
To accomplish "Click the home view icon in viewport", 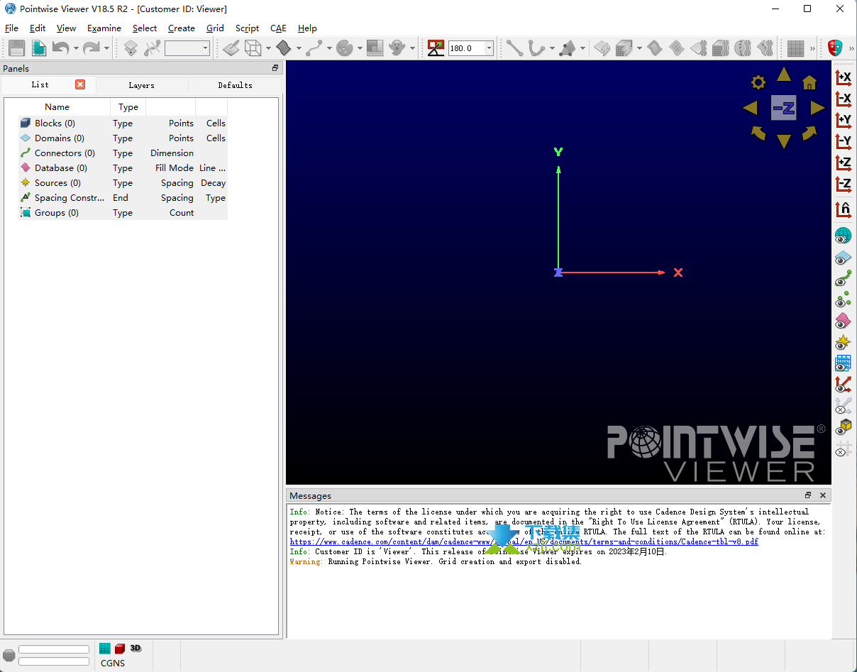I will pos(809,82).
